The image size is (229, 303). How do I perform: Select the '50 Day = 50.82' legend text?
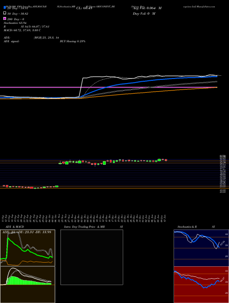pos(18,13)
